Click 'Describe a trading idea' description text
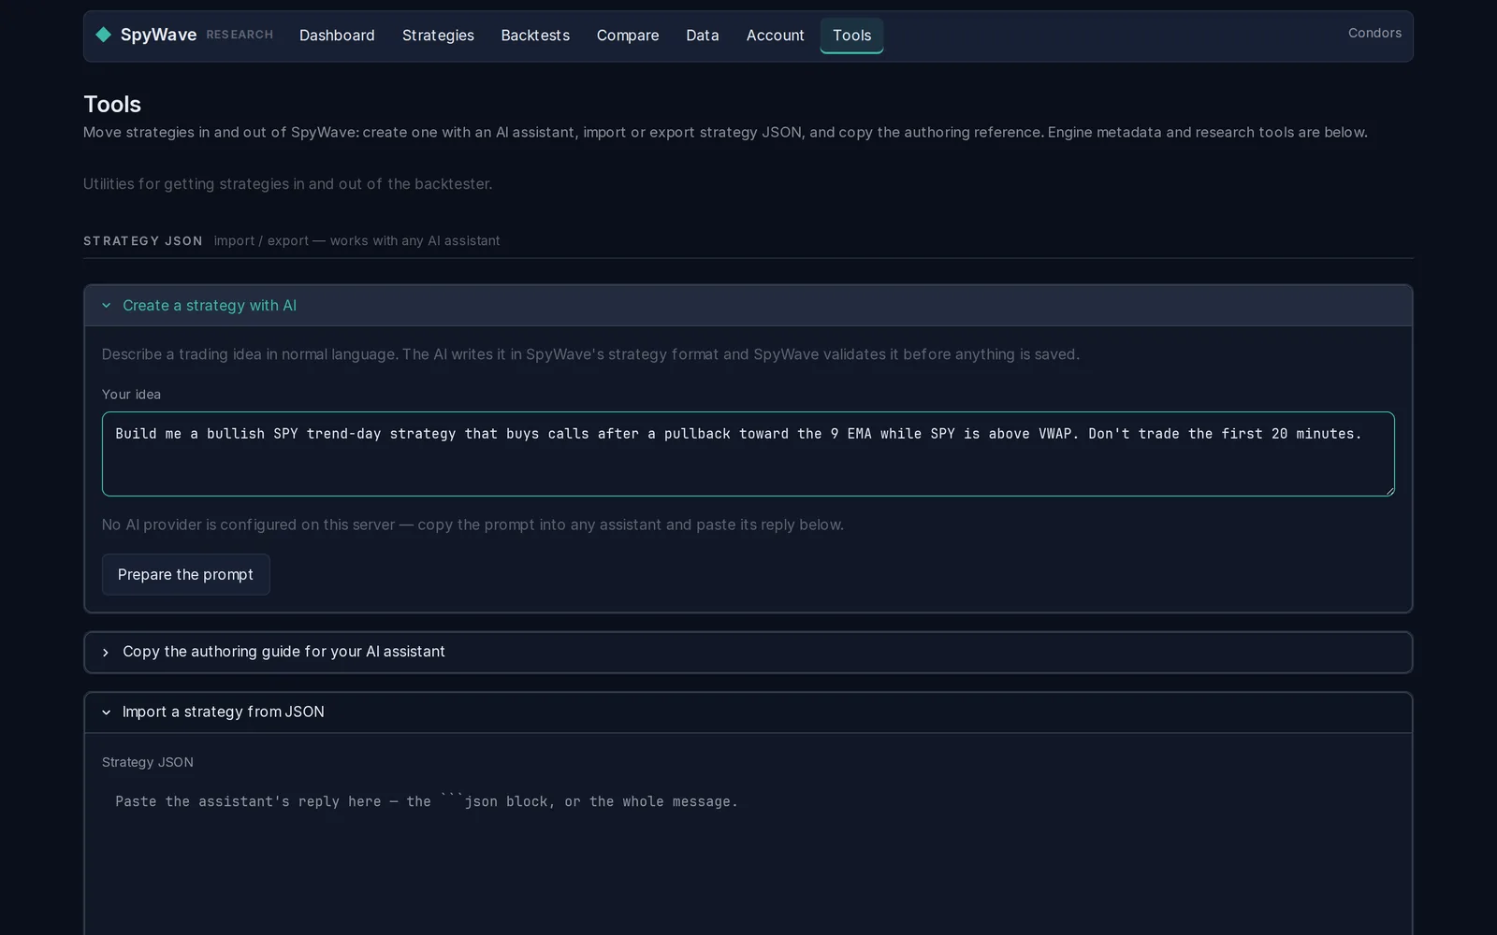Viewport: 1497px width, 935px height. pyautogui.click(x=590, y=354)
